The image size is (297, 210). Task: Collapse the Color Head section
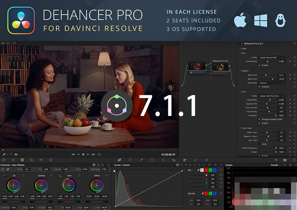pos(240,128)
